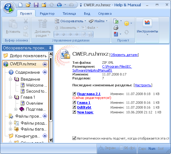171x154 pixels.
Task: Open the New topic link
Action: 85,112
